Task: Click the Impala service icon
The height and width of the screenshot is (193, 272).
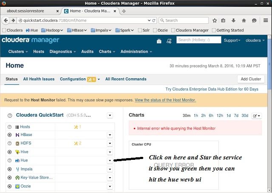Action: coord(17,169)
